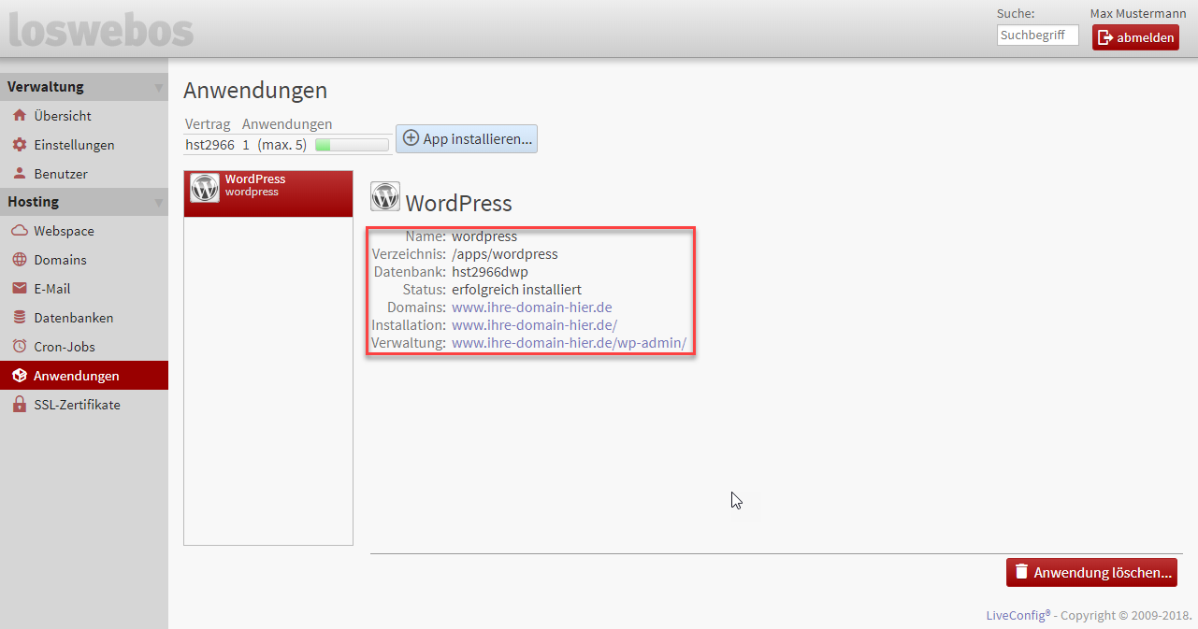The height and width of the screenshot is (629, 1198).
Task: Click the person icon beside Benutzer
Action: tap(19, 174)
